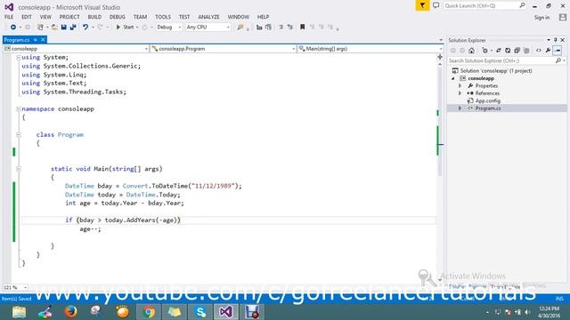Click the Navigate Backward toolbar icon
This screenshot has height=320, width=570.
click(x=13, y=28)
